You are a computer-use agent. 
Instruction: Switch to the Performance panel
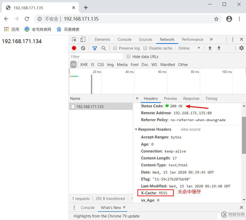[192, 40]
